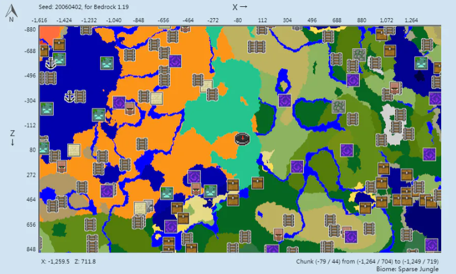Select ruined portal near X 283, Z -322
Screen dimensions: 456x274
pos(284,101)
